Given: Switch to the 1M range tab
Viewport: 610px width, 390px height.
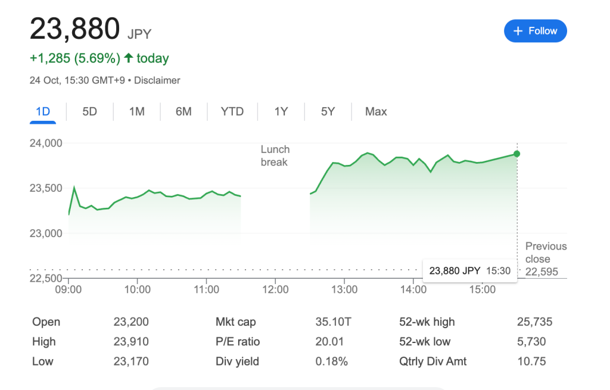Looking at the screenshot, I should 137,112.
